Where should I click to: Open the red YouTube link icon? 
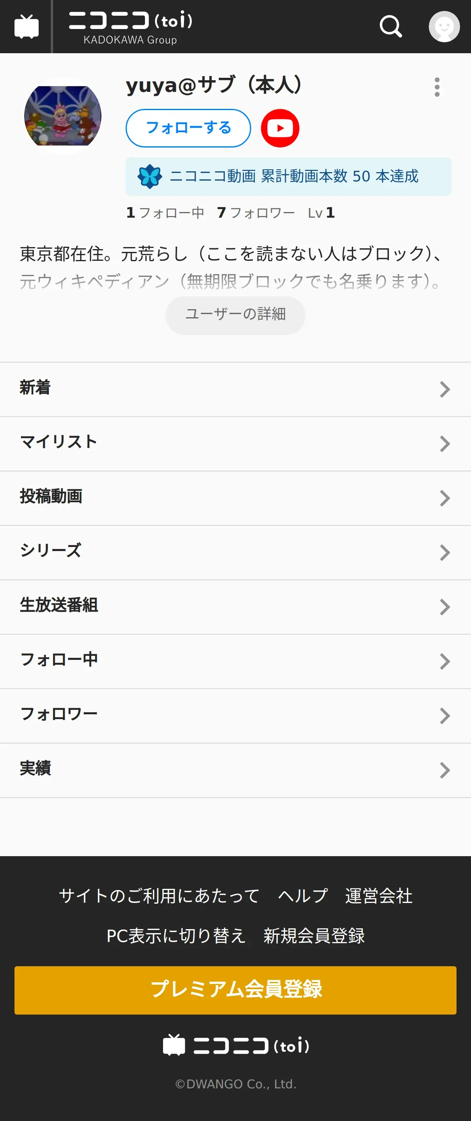pyautogui.click(x=280, y=128)
